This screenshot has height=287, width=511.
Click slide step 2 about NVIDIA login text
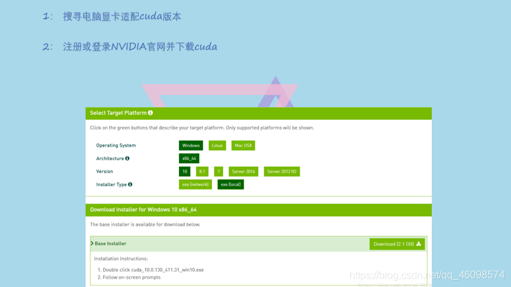tap(130, 47)
